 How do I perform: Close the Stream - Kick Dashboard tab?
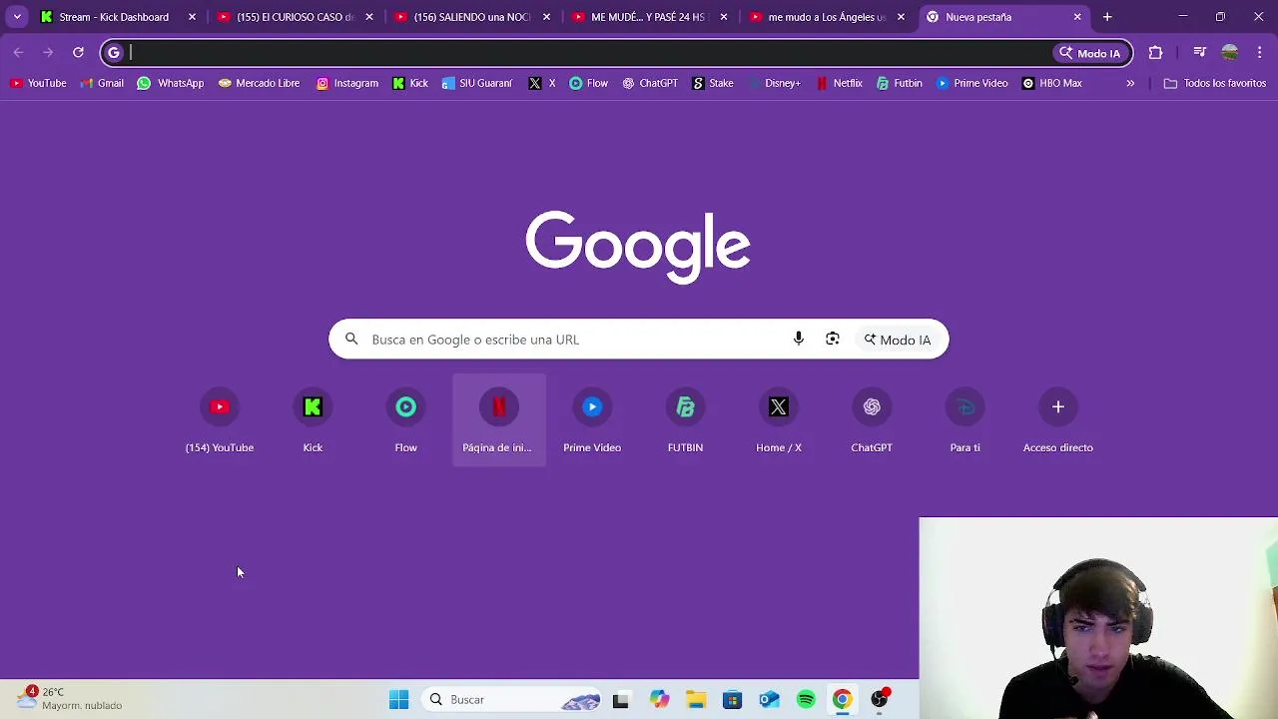tap(192, 17)
